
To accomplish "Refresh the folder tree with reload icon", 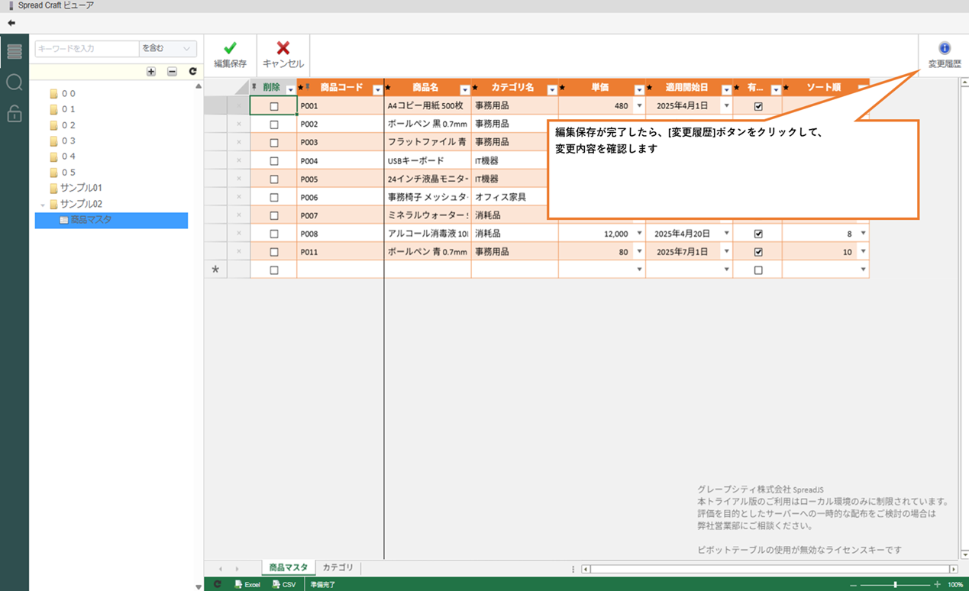I will 192,71.
